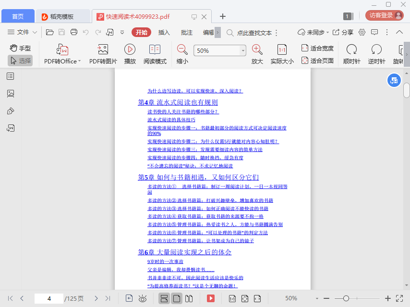Zoom out with the 缩小 magnifier icon
The height and width of the screenshot is (307, 410).
click(x=182, y=54)
